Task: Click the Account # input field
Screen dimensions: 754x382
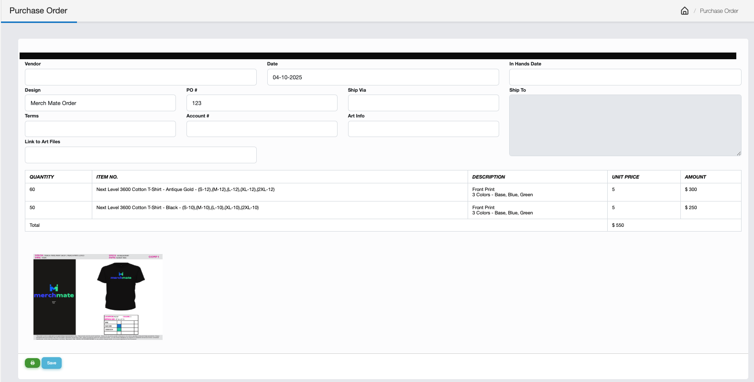Action: 262,129
